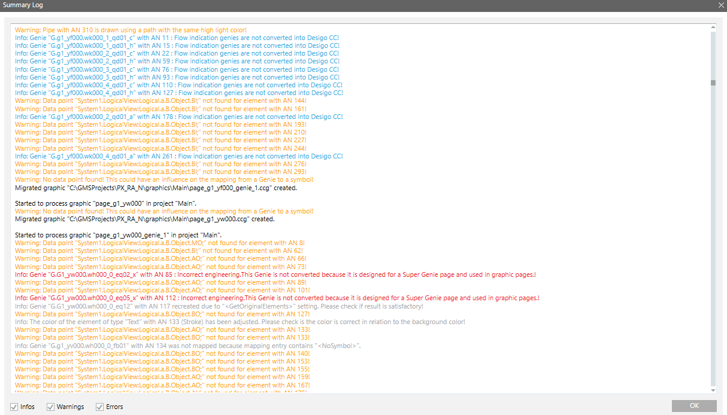Click the 'Started to process graphic page_g1_yw000' line
The image size is (727, 415).
[x=118, y=203]
